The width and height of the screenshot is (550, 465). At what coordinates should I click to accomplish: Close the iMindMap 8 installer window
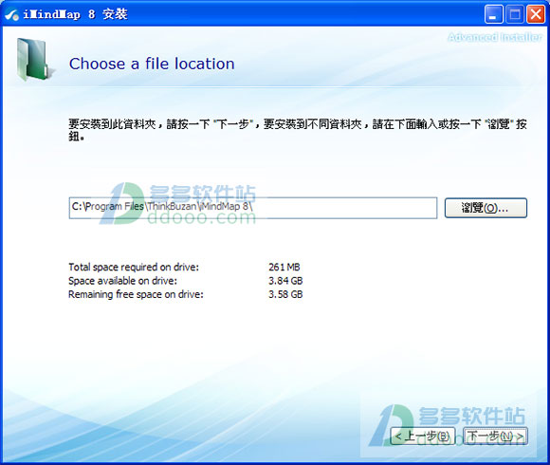[536, 14]
